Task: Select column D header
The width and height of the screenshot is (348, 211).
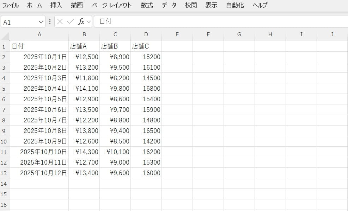Action: point(146,34)
